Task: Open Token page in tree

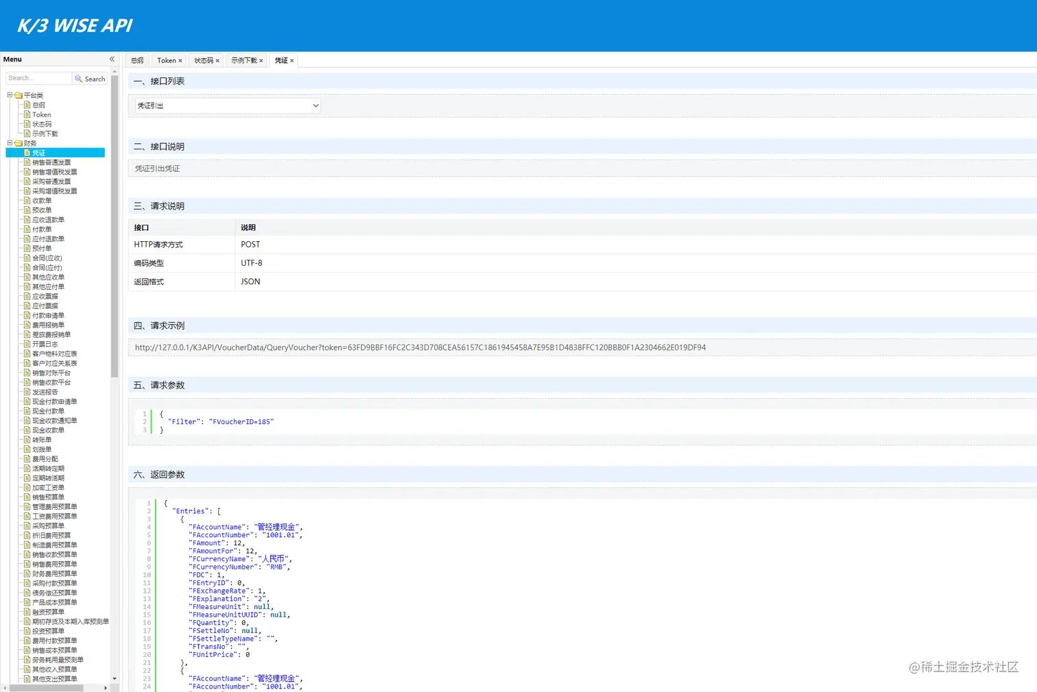Action: [x=41, y=114]
